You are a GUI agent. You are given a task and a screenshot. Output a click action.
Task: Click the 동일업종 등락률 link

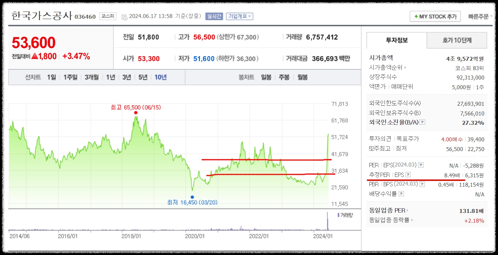[x=389, y=220]
